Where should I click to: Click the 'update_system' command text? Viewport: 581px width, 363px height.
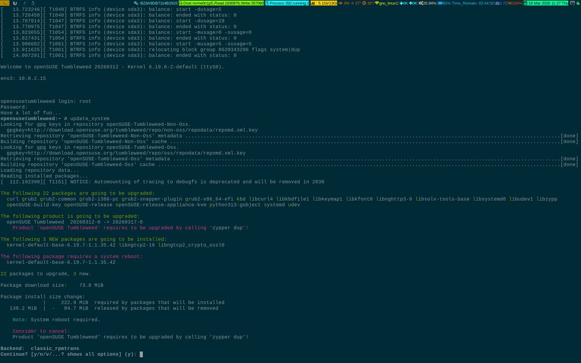[90, 119]
